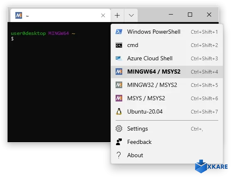Click the Feedback person icon

[119, 142]
